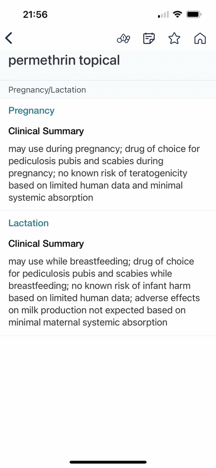
Task: Tap the breastfeeding summary paragraph
Action: [x=104, y=292]
